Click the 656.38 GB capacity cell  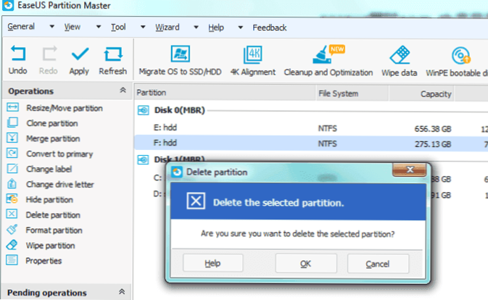[433, 129]
